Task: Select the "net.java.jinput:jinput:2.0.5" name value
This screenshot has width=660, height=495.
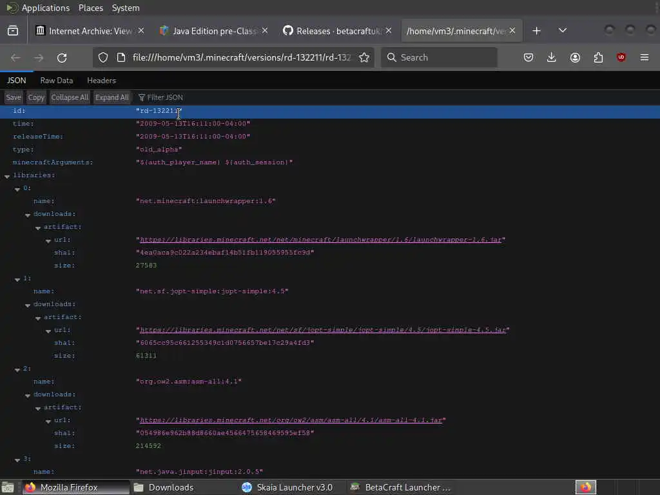Action: 200,471
